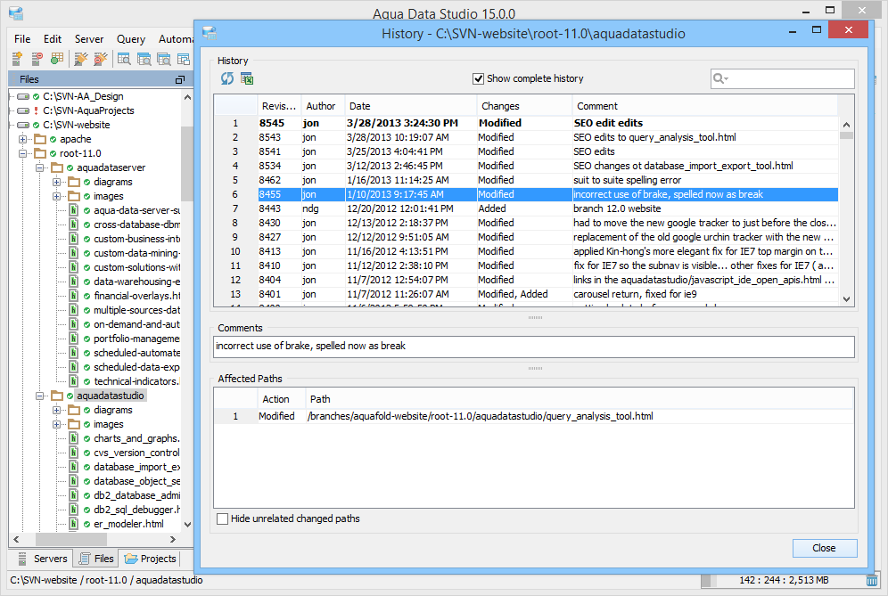The width and height of the screenshot is (888, 596).
Task: Click green status icon of apache folder
Action: click(x=53, y=139)
